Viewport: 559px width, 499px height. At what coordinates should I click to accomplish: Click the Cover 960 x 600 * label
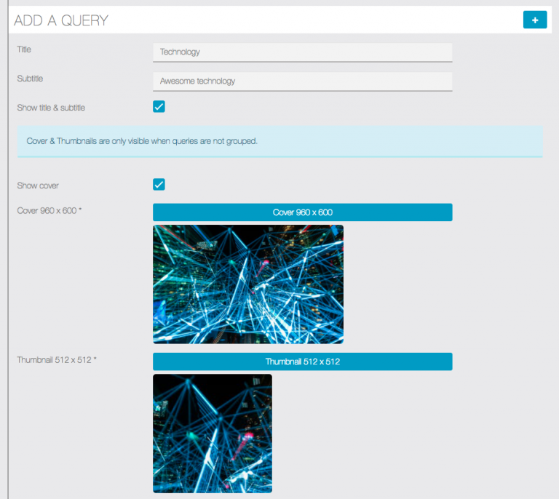pyautogui.click(x=49, y=211)
